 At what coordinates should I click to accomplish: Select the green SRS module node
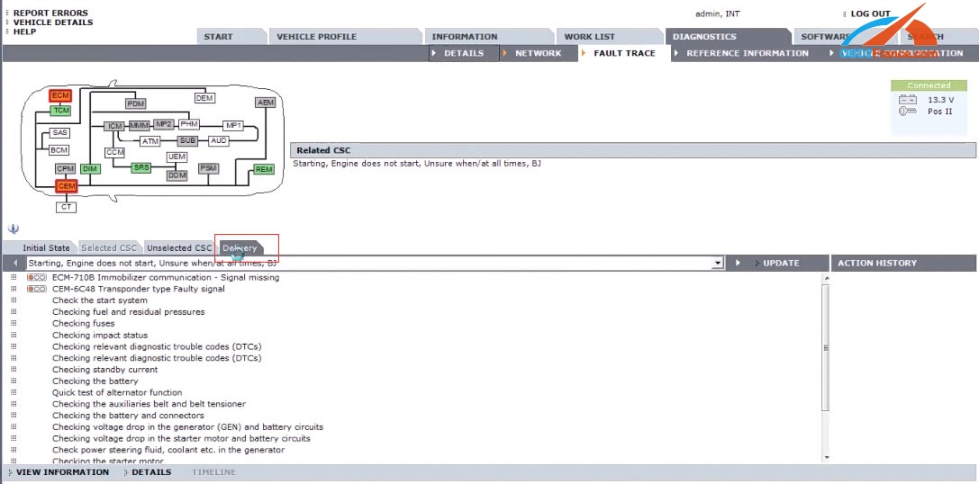[x=141, y=167]
